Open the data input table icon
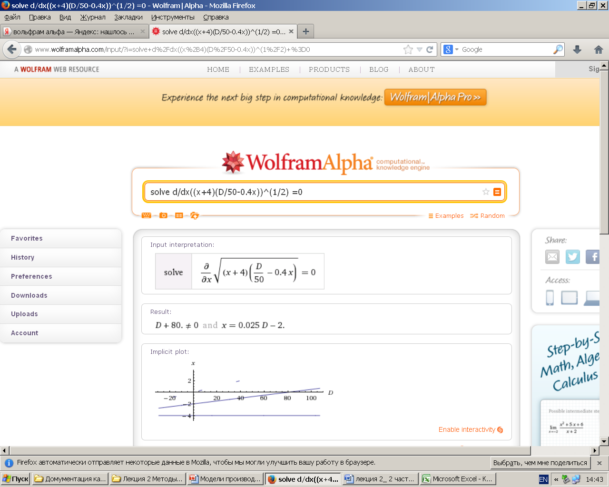609x487 pixels. click(179, 215)
